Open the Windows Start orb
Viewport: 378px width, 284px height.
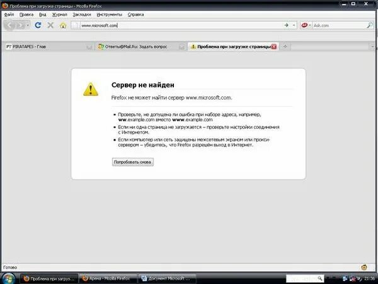[9, 278]
